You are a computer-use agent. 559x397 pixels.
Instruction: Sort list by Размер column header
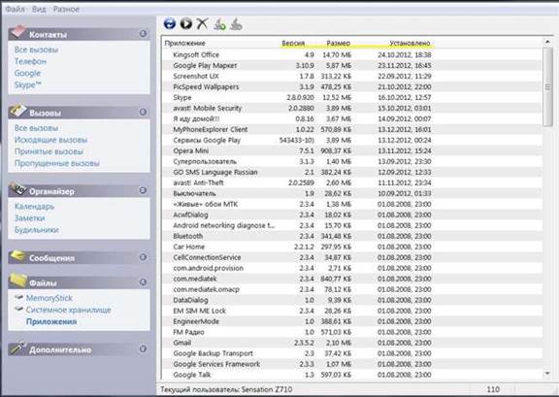[338, 43]
